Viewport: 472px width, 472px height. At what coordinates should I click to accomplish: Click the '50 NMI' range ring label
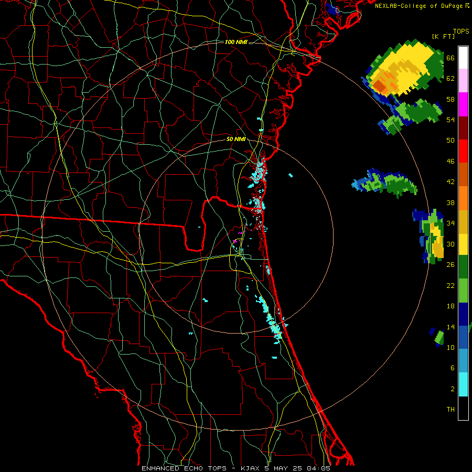pos(236,139)
